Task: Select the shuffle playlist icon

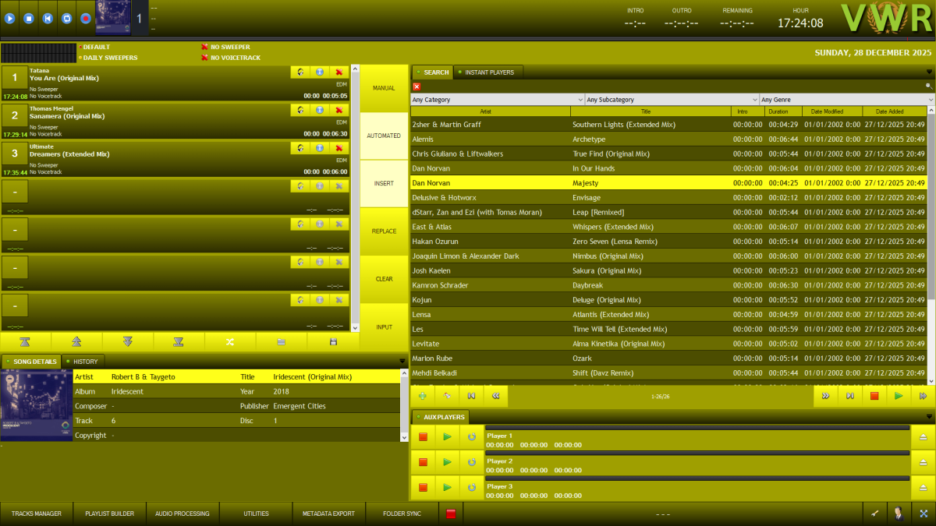Action: click(228, 341)
